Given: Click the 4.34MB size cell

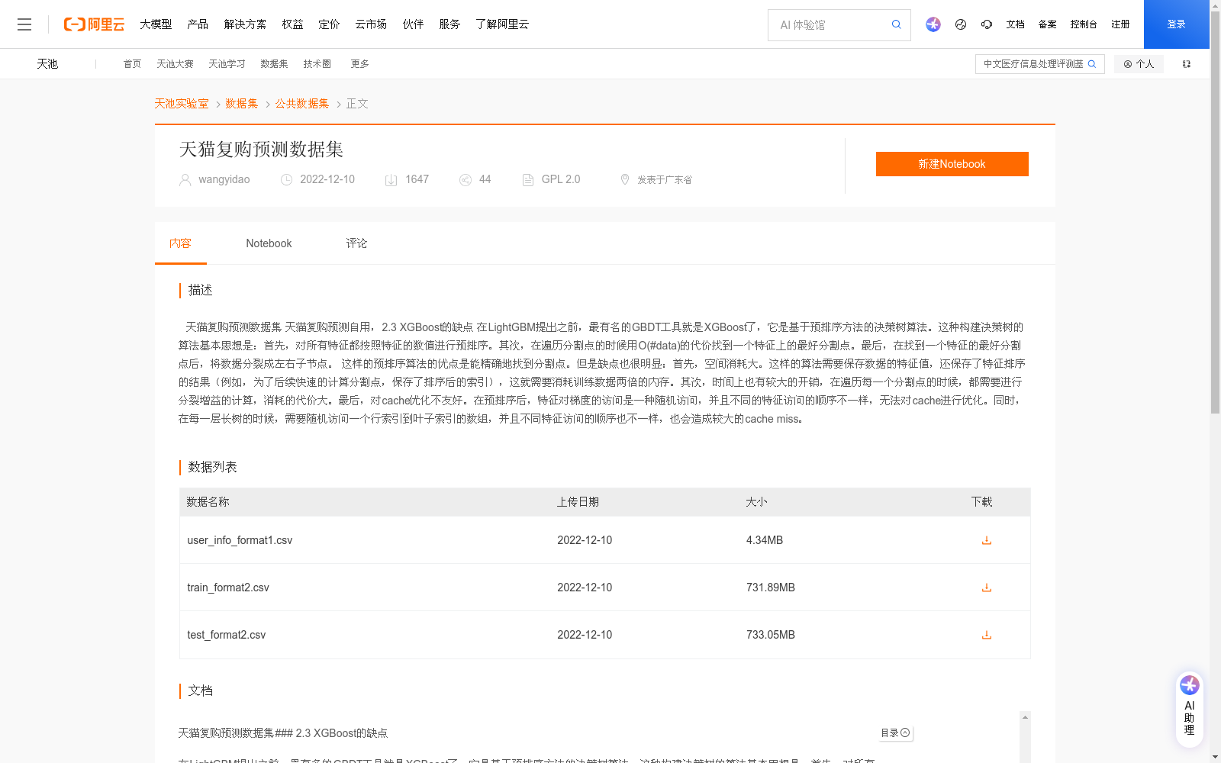Looking at the screenshot, I should 765,540.
